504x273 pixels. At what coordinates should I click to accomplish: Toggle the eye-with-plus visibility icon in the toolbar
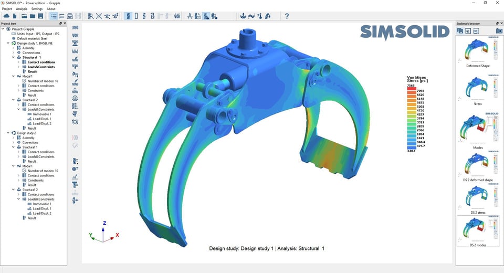116,16
